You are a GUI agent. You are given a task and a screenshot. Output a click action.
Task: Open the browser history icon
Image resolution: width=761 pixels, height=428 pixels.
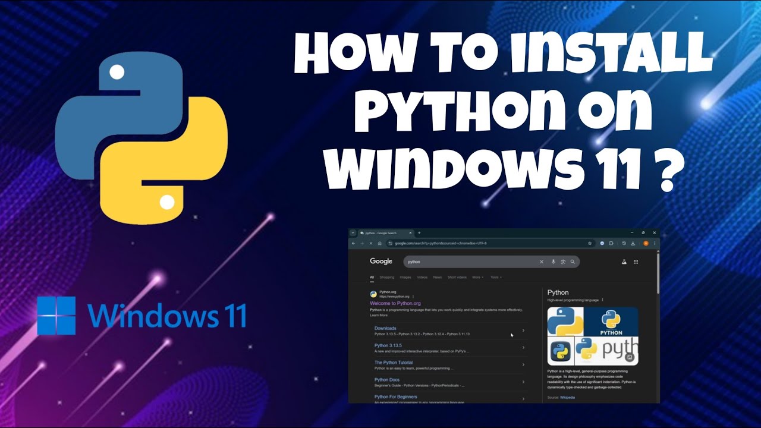[624, 243]
